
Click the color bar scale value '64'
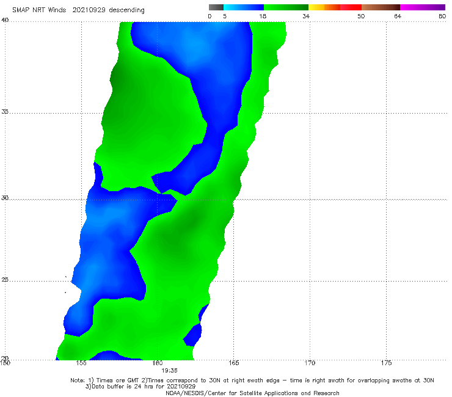(398, 16)
